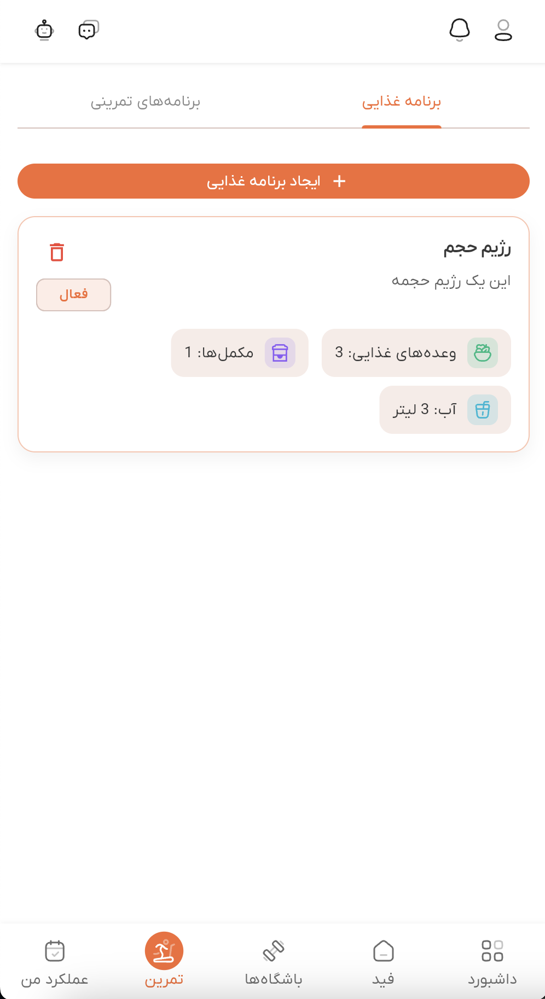
Task: Toggle the فعال status badge
Action: pyautogui.click(x=73, y=294)
